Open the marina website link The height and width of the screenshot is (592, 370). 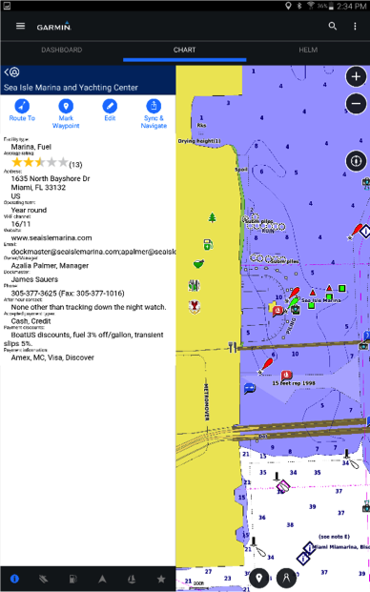point(51,238)
